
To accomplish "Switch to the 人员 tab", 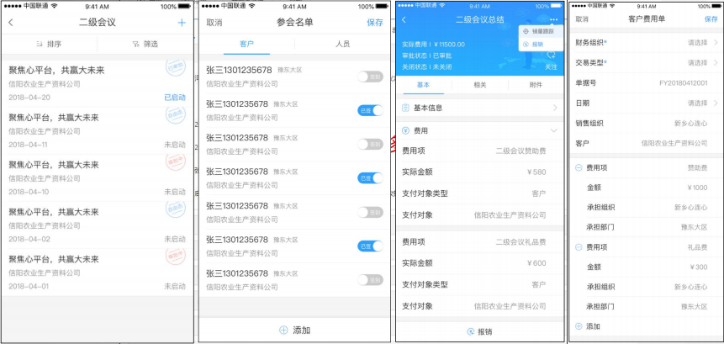I will (342, 44).
